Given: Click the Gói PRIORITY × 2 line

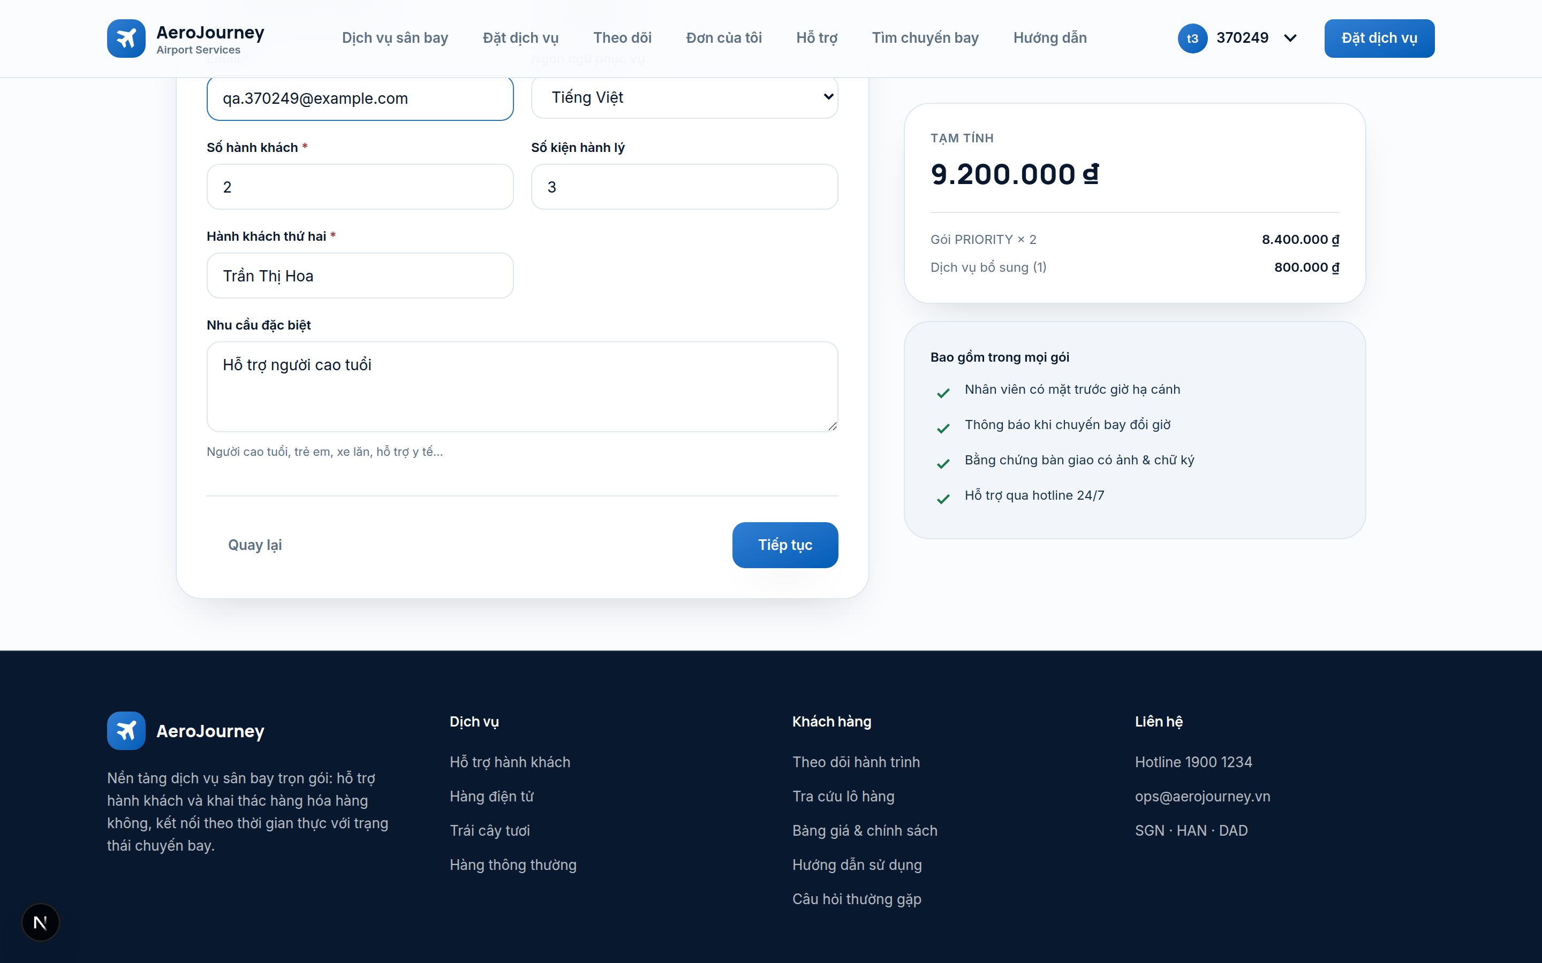Looking at the screenshot, I should click(x=983, y=240).
